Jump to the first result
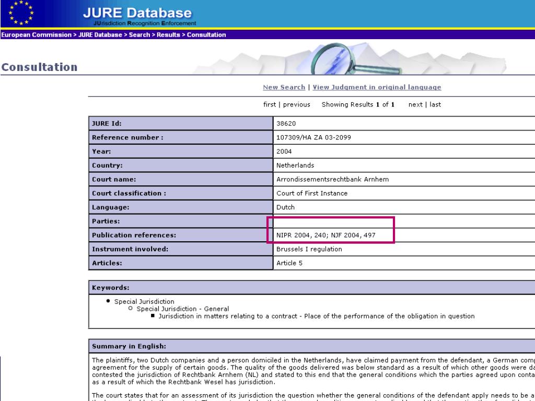This screenshot has height=401, width=535. coord(270,104)
